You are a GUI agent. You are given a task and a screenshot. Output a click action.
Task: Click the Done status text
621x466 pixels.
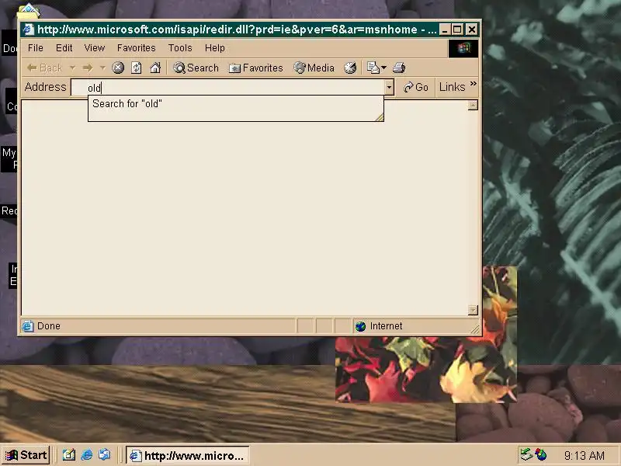pyautogui.click(x=49, y=326)
